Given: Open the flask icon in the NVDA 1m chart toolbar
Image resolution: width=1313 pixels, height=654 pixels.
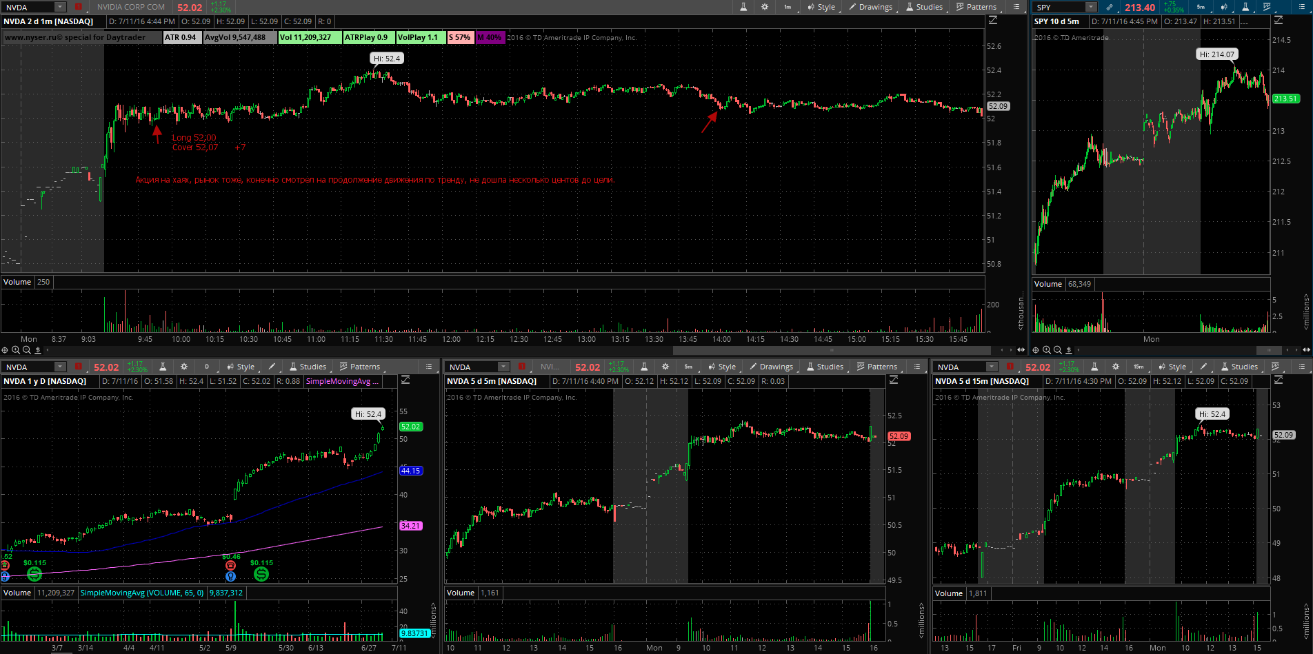Looking at the screenshot, I should click(743, 7).
